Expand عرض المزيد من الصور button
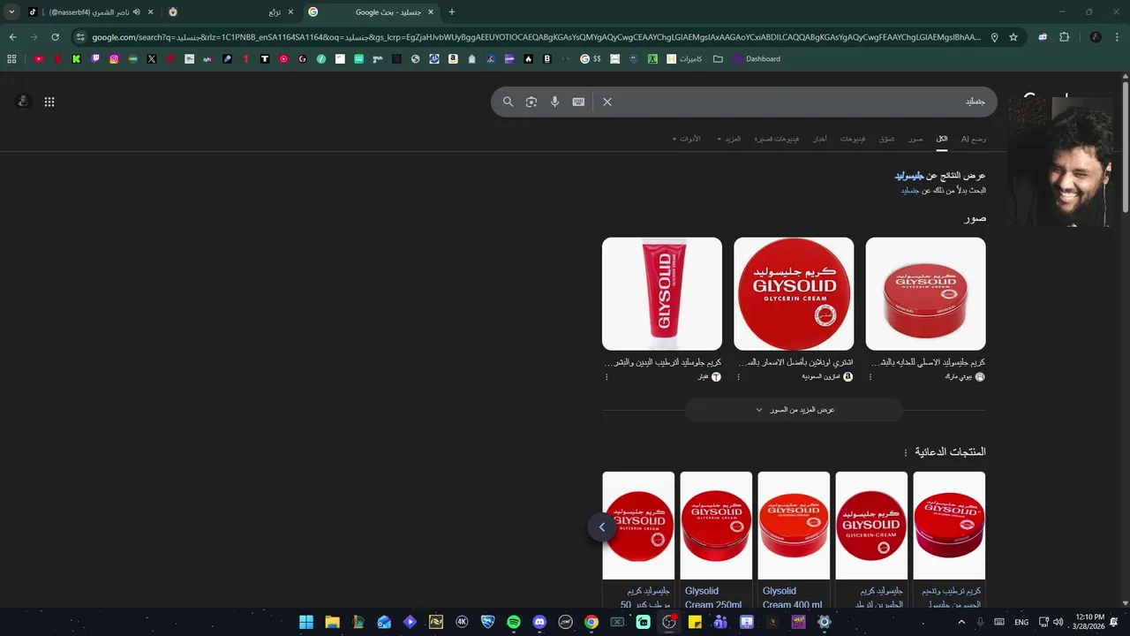The image size is (1130, 636). click(x=794, y=410)
